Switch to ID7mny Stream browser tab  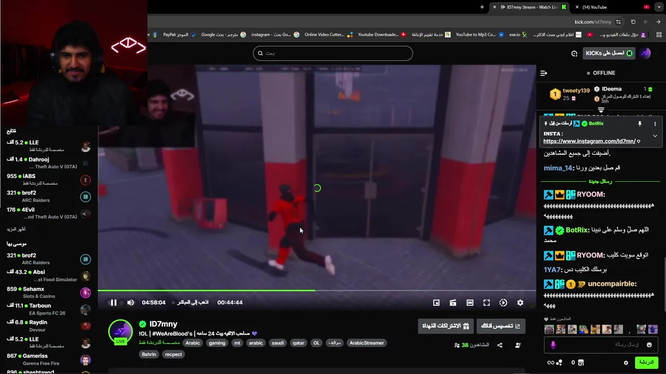[529, 7]
